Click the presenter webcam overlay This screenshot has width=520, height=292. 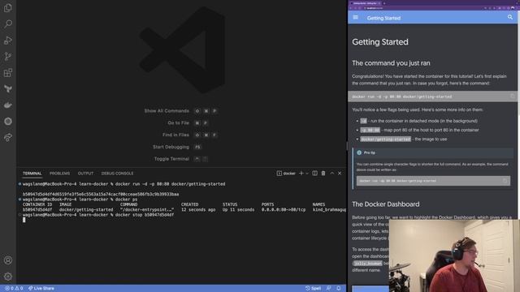tap(454, 255)
